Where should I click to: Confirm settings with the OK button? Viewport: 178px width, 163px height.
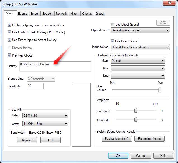point(118,156)
